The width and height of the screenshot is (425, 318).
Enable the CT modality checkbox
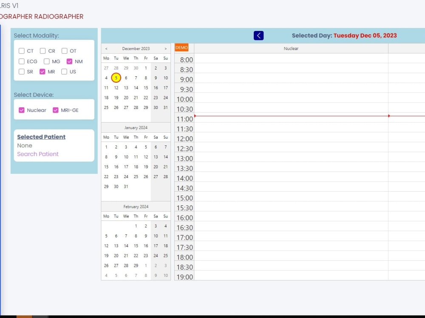[21, 50]
